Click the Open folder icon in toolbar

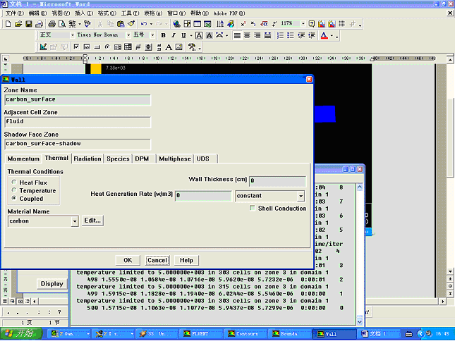[18, 24]
